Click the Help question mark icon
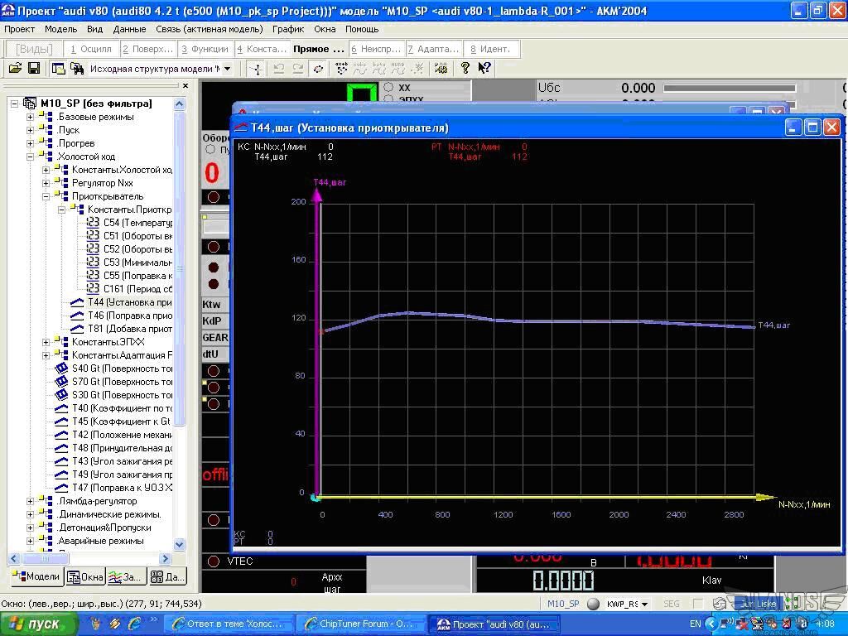The width and height of the screenshot is (848, 636). pos(465,69)
